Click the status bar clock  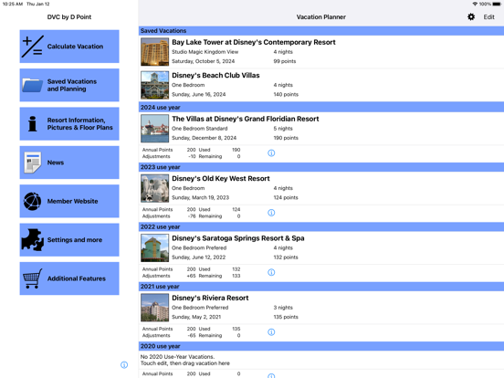(x=13, y=4)
